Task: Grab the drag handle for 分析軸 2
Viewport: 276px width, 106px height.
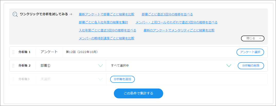Action: [13, 66]
